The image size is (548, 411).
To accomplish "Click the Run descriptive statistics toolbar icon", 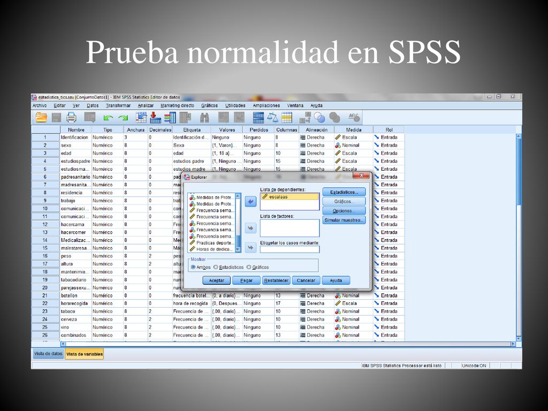I will point(185,117).
